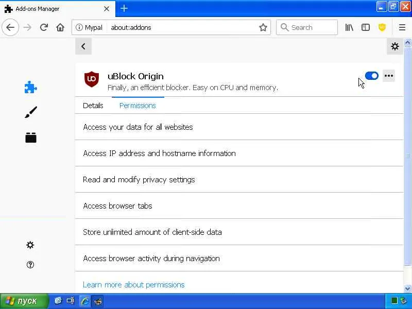Open the home page
This screenshot has width=412, height=309.
(x=60, y=27)
